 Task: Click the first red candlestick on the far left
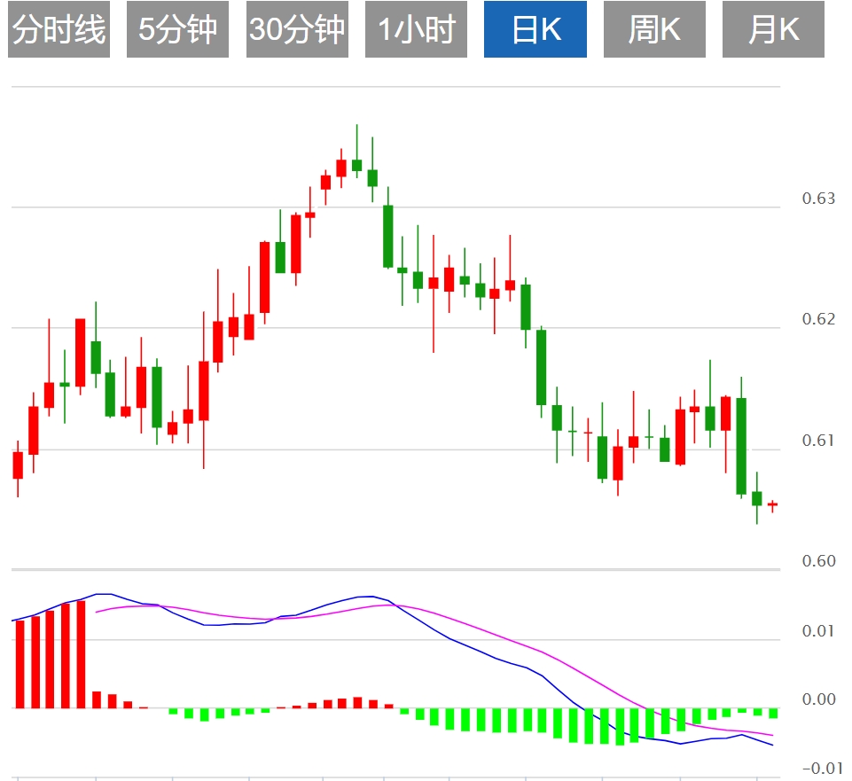(18, 465)
